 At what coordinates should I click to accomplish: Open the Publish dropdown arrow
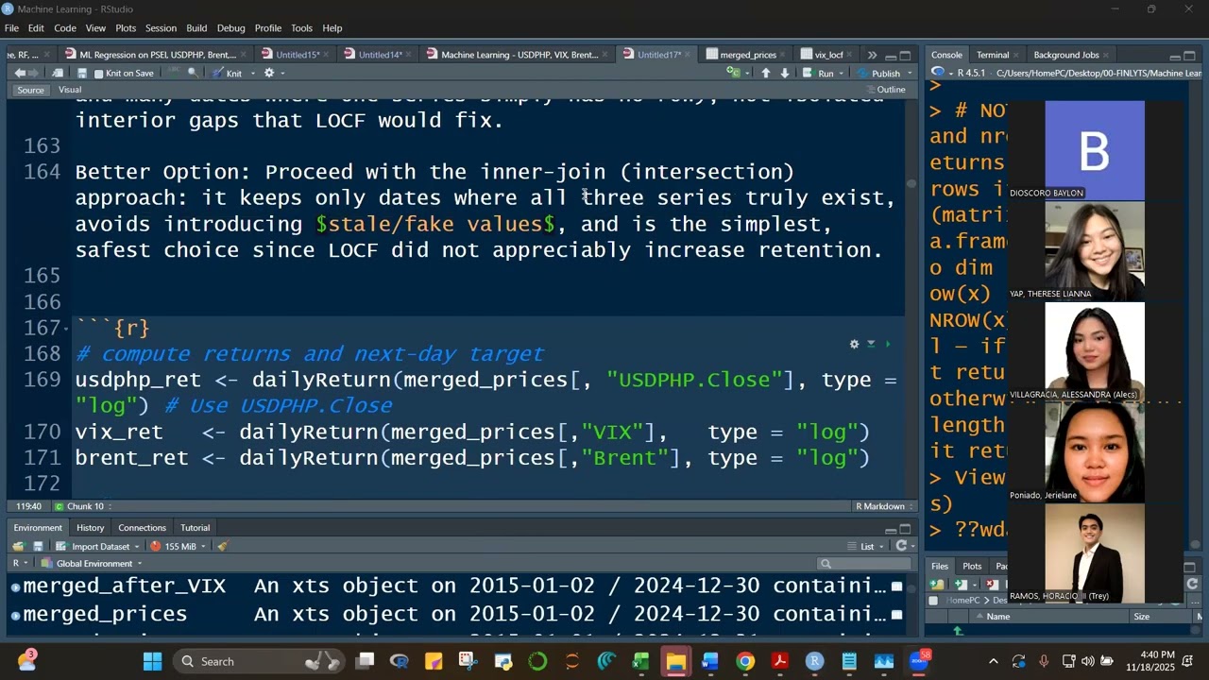pyautogui.click(x=910, y=74)
